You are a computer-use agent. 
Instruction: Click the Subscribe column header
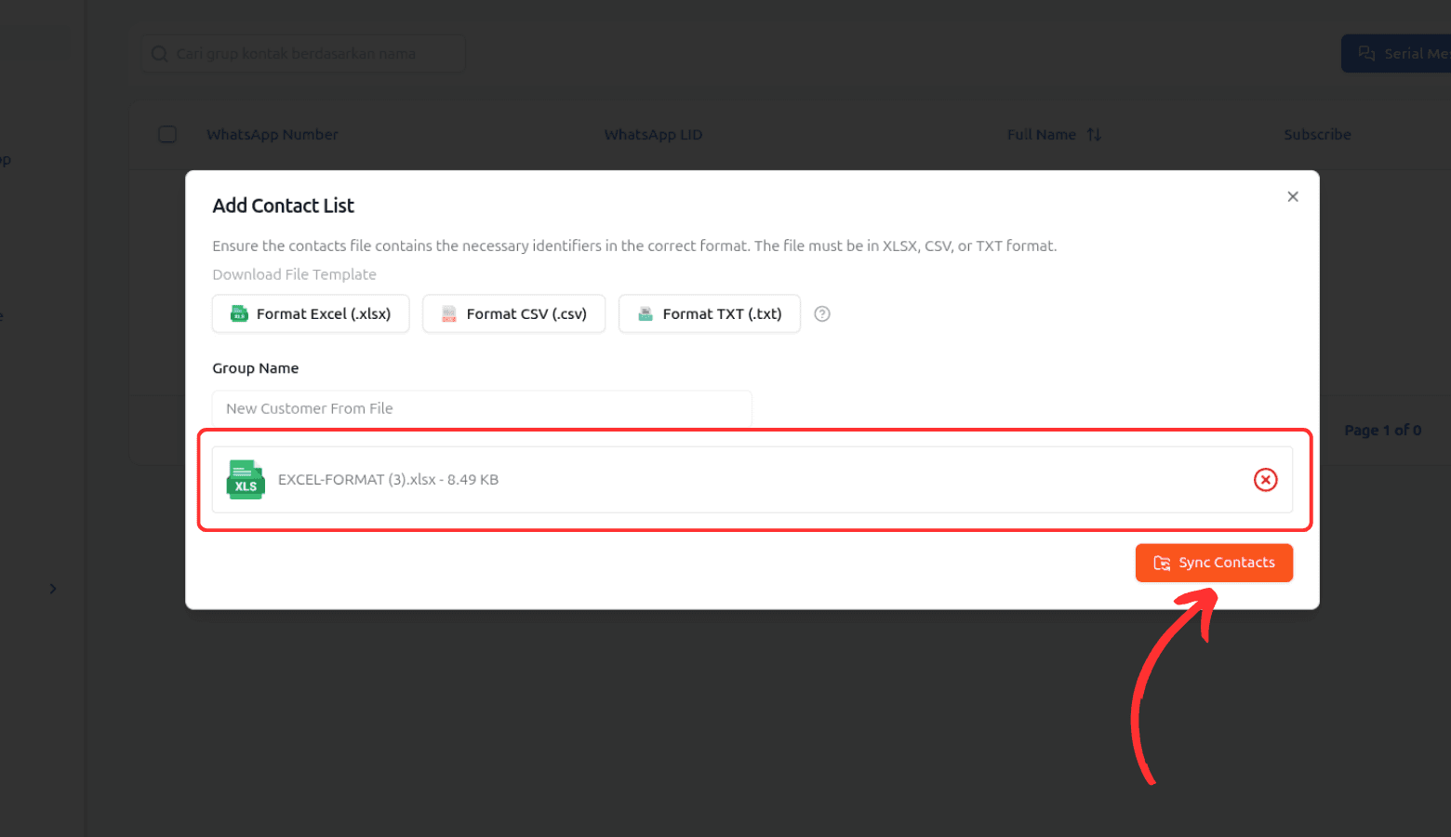point(1316,135)
